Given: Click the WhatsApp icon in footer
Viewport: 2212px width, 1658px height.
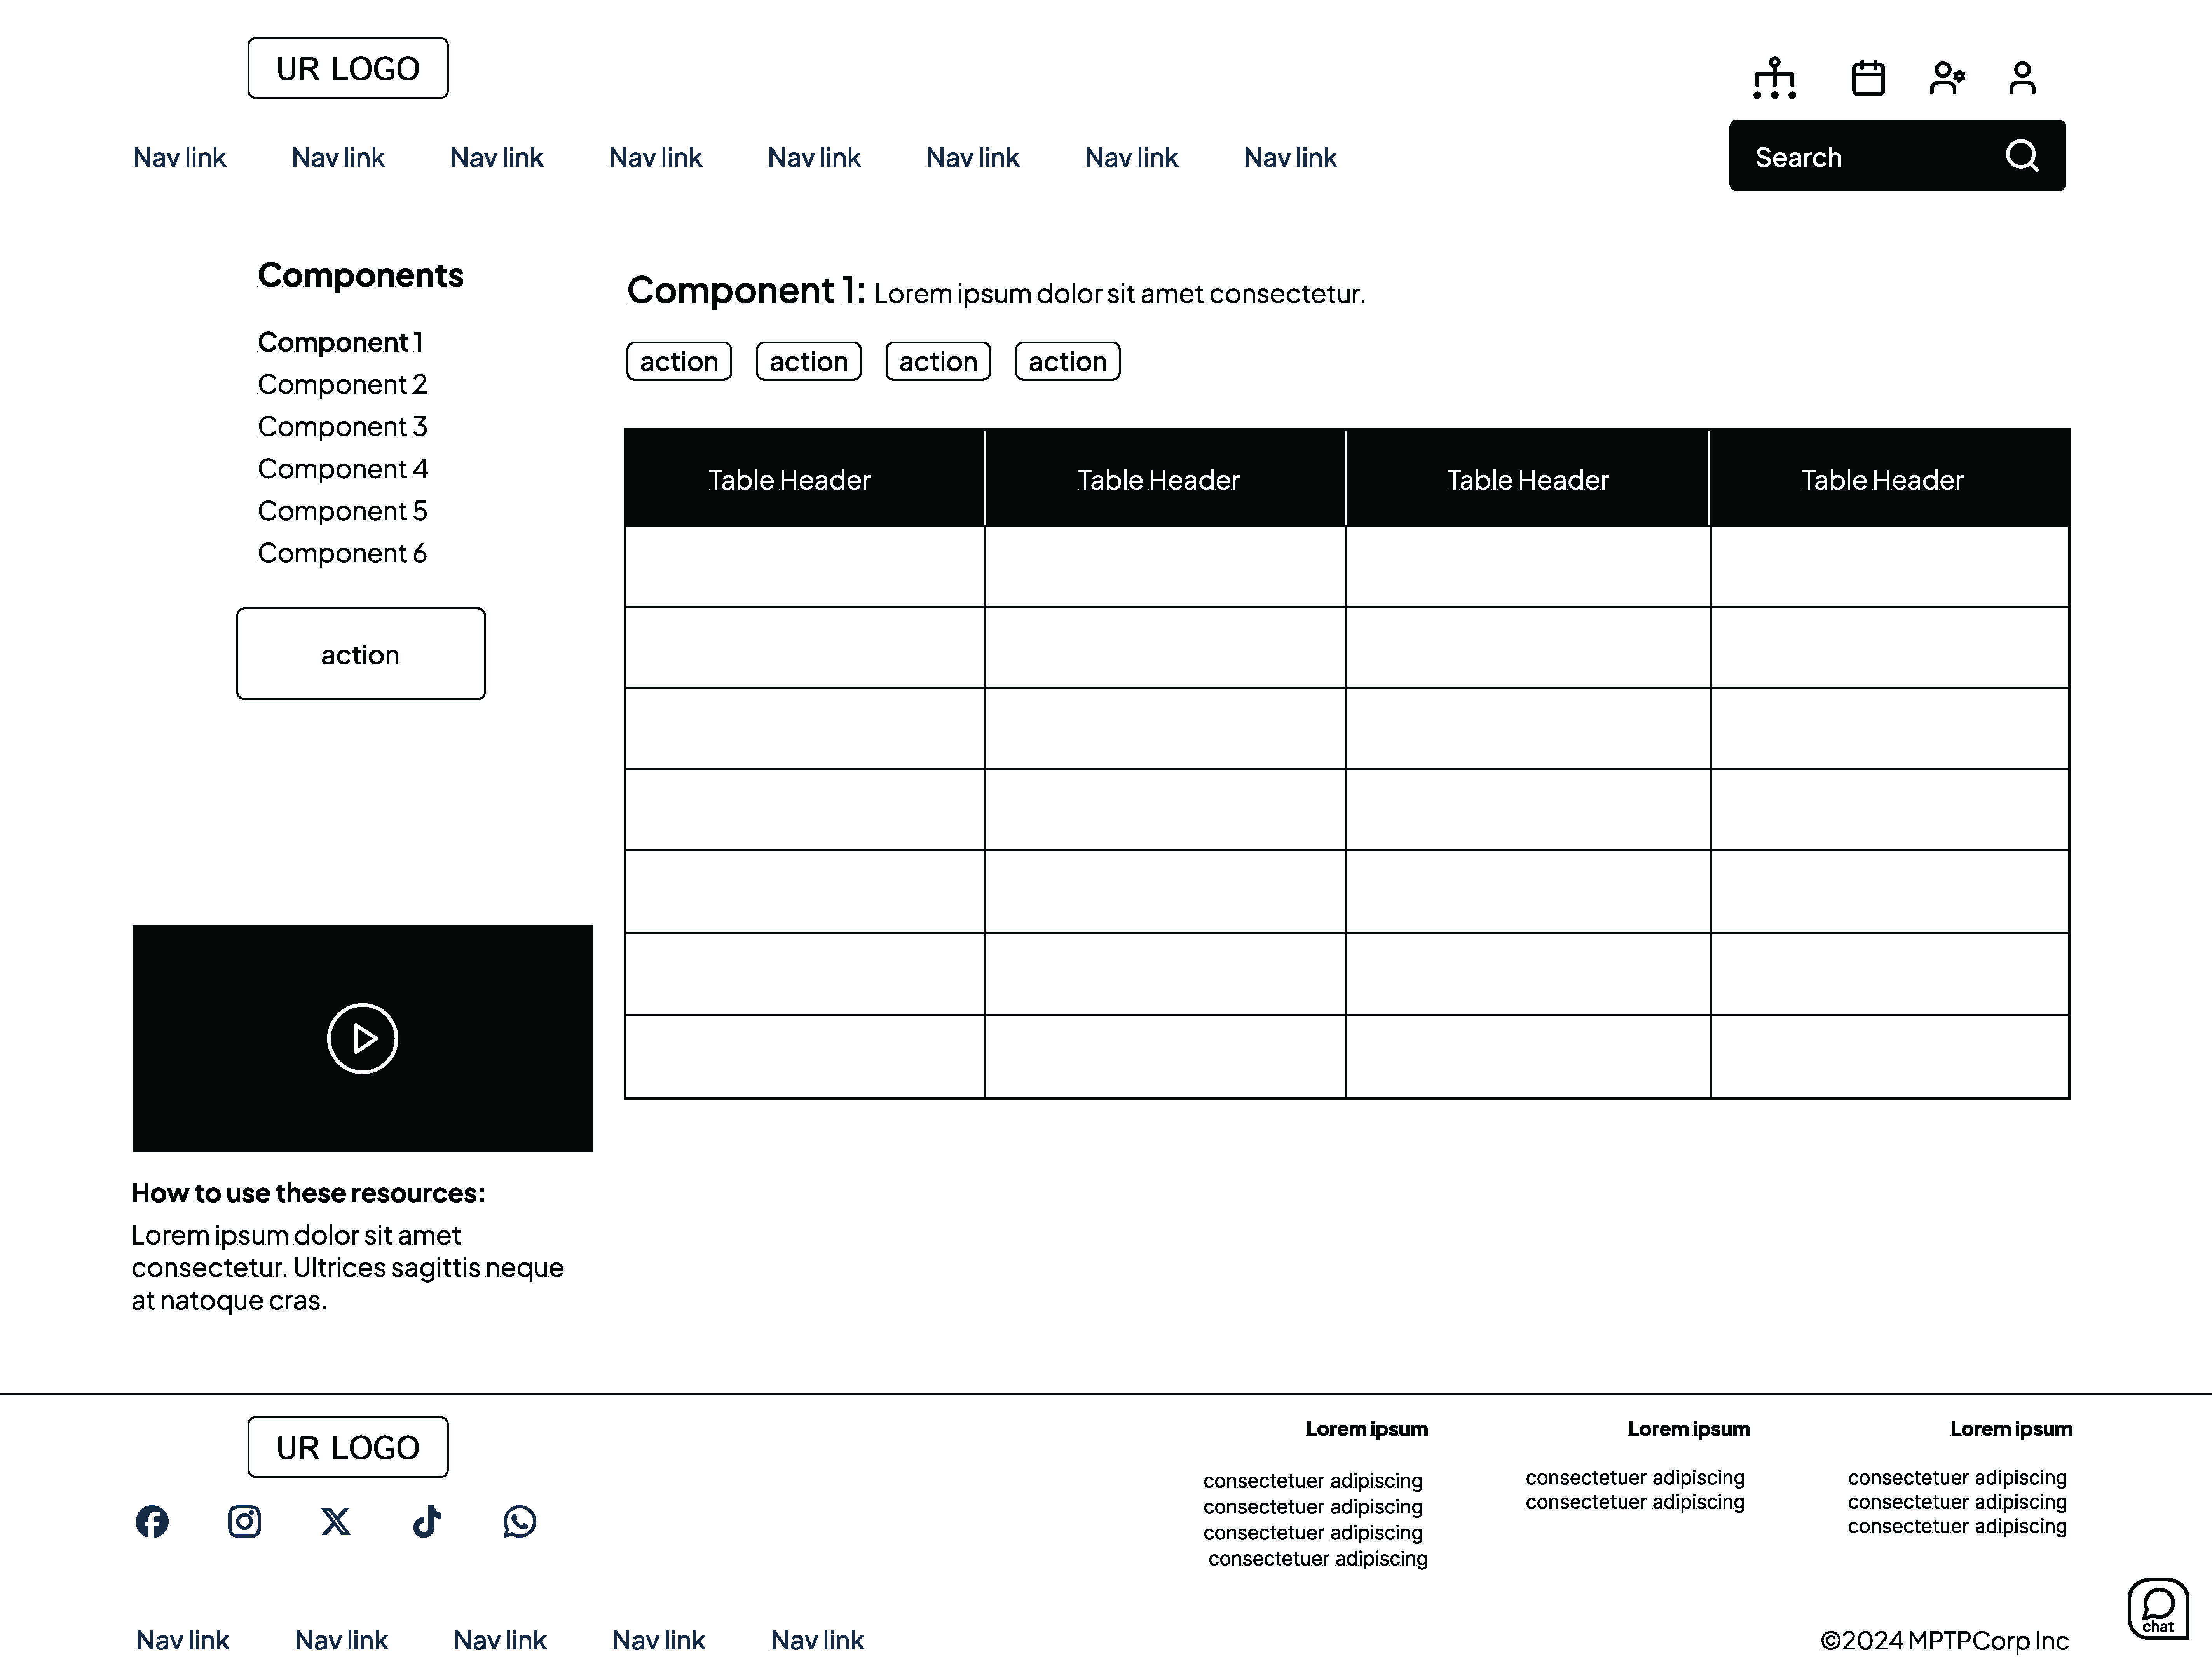Looking at the screenshot, I should [x=519, y=1521].
